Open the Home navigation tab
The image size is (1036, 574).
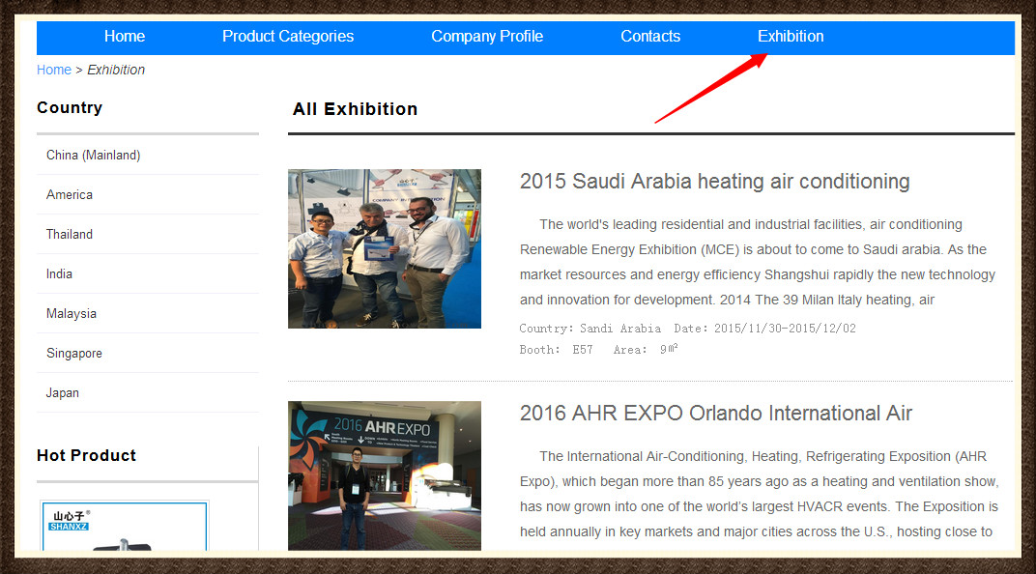125,37
